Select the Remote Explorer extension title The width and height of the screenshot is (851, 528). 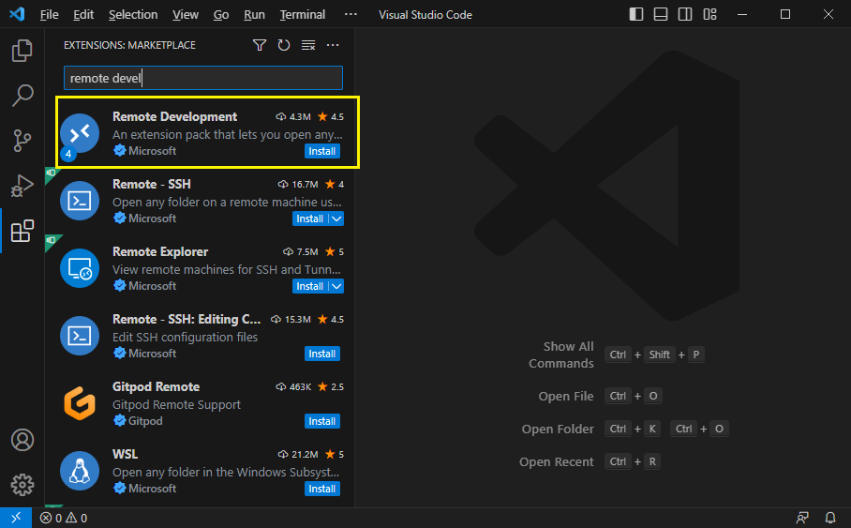[x=160, y=251]
